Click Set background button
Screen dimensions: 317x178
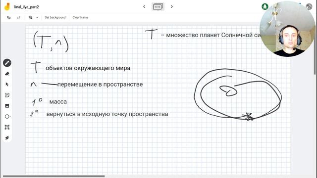tap(55, 17)
